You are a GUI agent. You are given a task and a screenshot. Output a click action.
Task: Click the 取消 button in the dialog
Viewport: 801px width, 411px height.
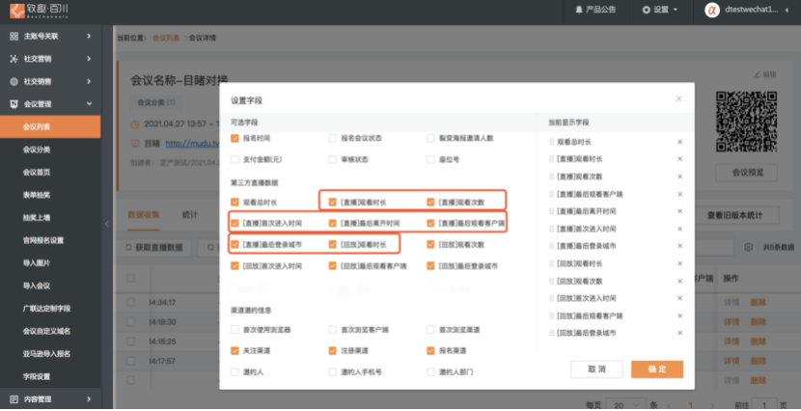tap(596, 370)
